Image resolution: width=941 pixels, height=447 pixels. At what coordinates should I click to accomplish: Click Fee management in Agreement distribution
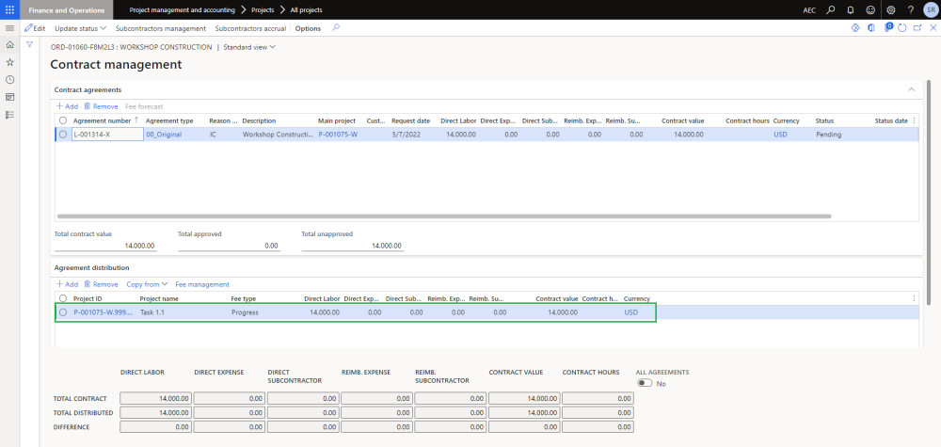coord(201,284)
